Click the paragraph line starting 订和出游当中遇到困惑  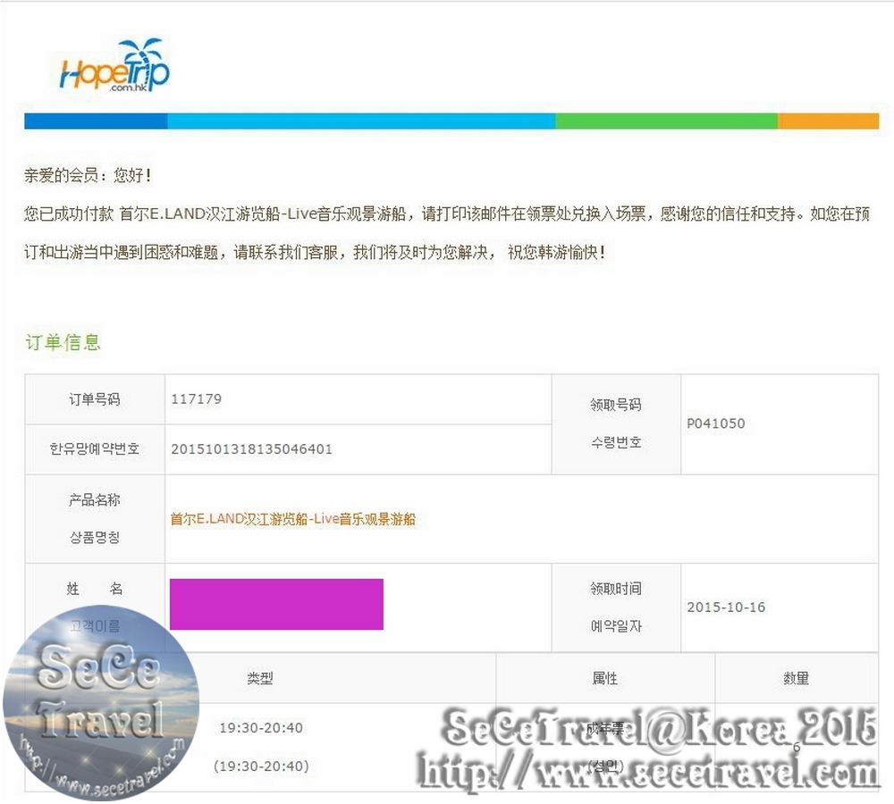point(315,252)
